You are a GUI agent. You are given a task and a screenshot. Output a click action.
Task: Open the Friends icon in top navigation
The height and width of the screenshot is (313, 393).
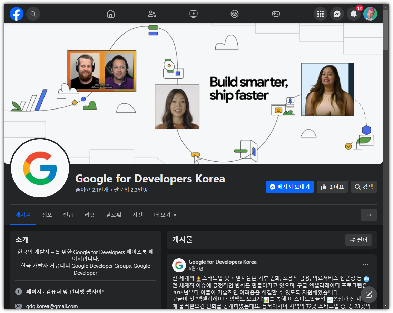[152, 14]
